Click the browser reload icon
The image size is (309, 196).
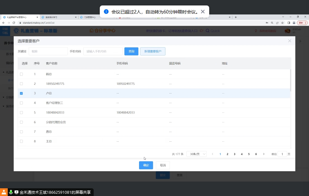pos(14,23)
